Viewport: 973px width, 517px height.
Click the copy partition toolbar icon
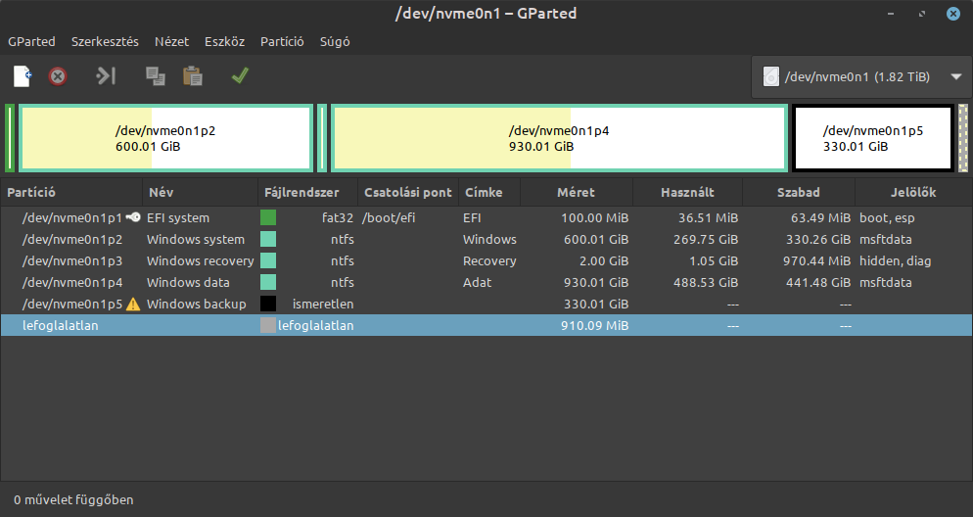tap(155, 76)
